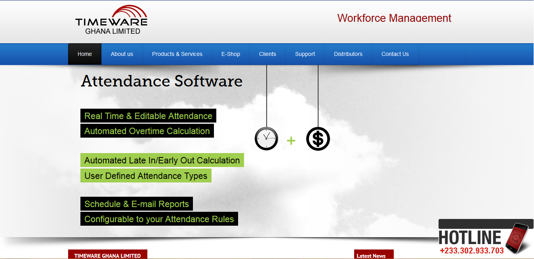Click the hanging clock icon
Viewport: 534px width, 259px height.
coord(266,138)
